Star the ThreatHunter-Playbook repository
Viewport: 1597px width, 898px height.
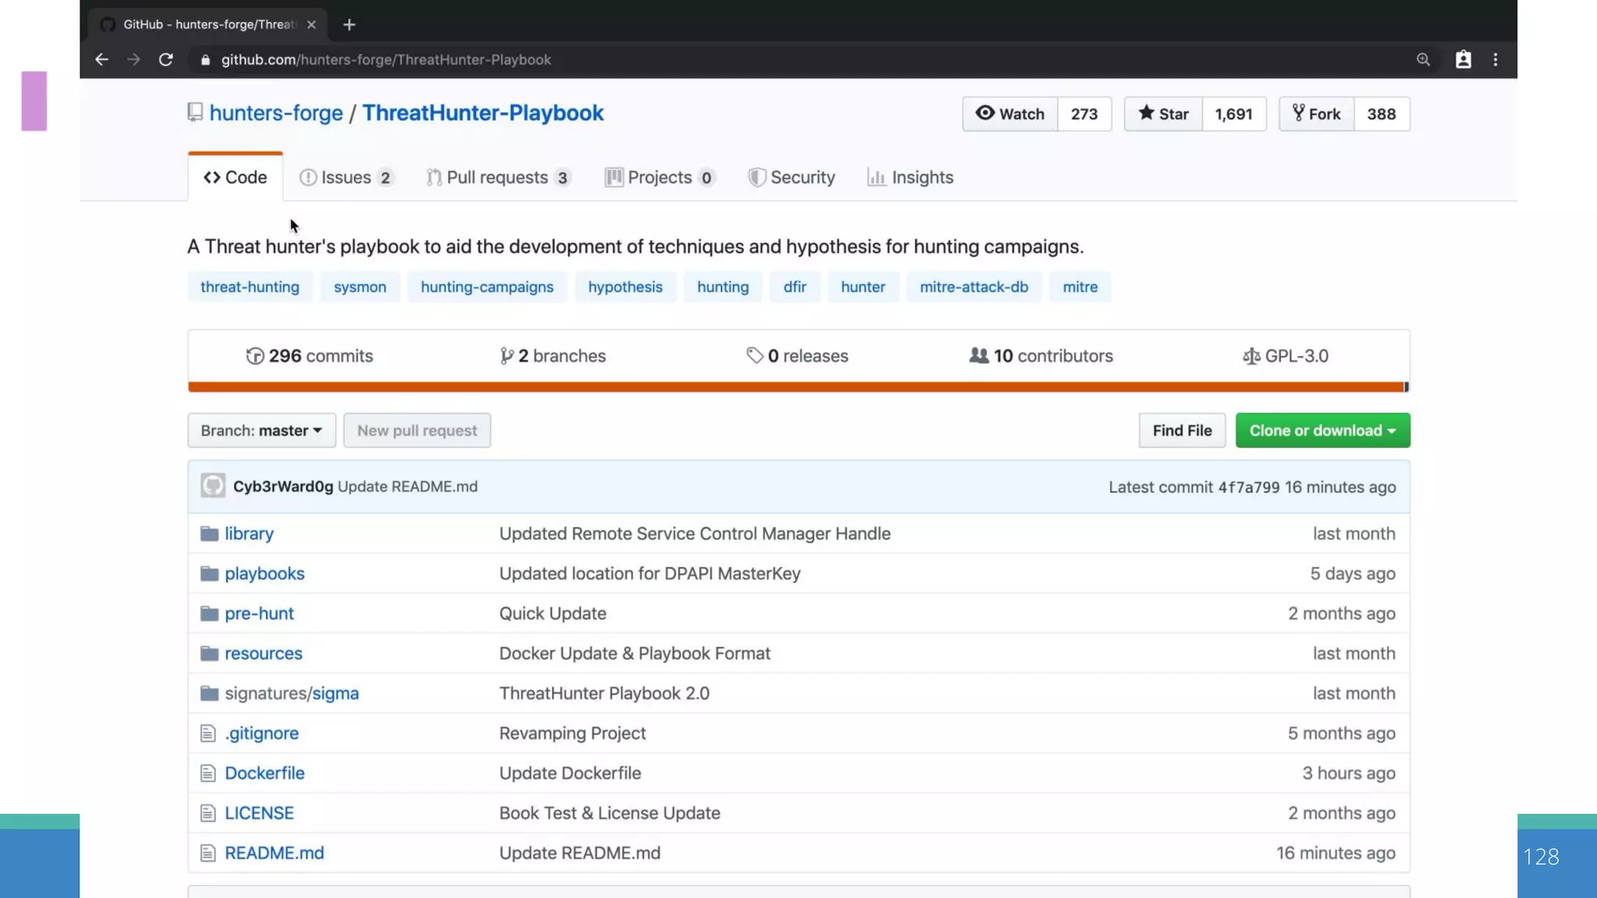pyautogui.click(x=1163, y=114)
